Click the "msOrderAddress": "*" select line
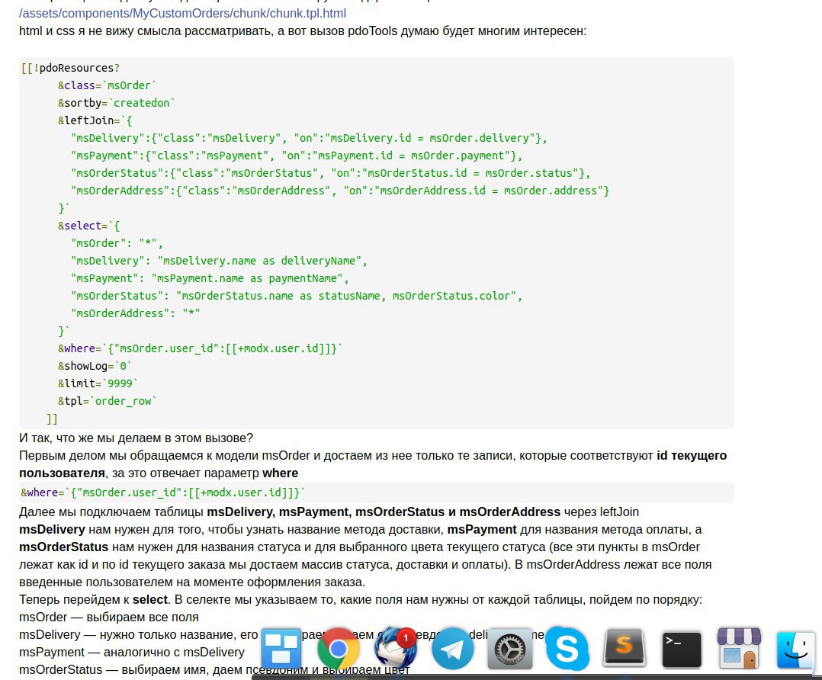This screenshot has width=822, height=680. point(135,313)
